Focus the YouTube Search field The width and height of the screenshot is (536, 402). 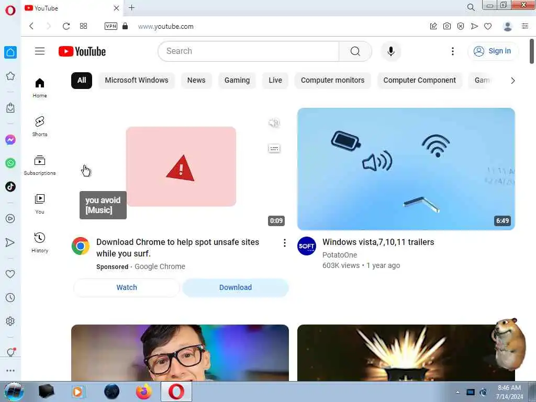[249, 51]
